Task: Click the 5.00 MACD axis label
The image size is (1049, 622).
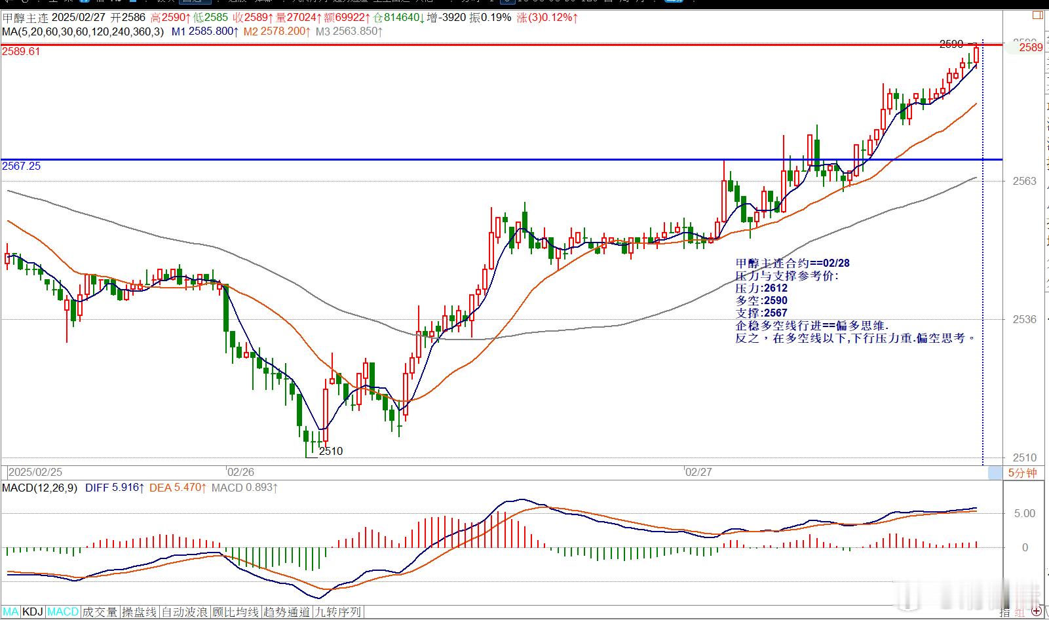Action: click(x=1025, y=513)
